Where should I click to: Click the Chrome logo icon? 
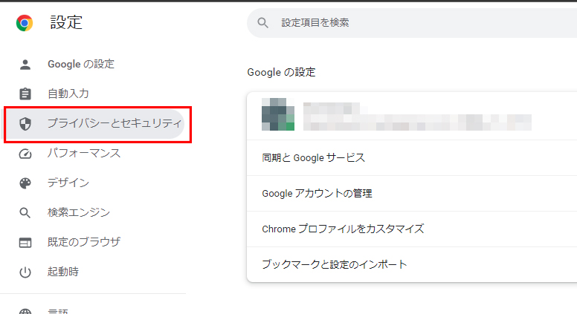[x=25, y=23]
